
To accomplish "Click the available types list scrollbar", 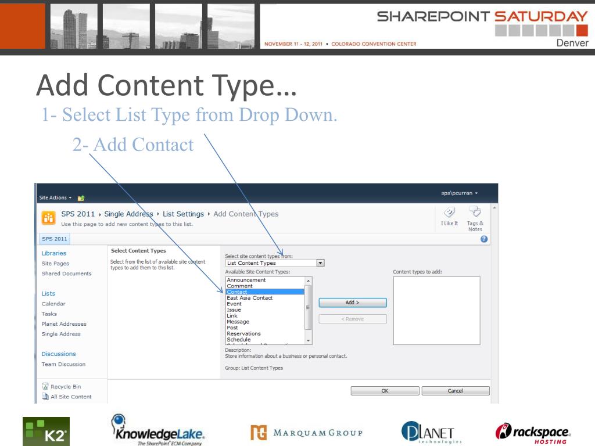I will [308, 307].
